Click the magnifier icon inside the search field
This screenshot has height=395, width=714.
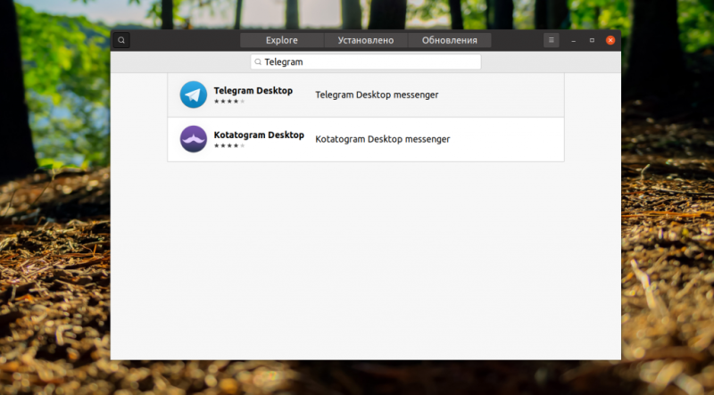(x=258, y=62)
